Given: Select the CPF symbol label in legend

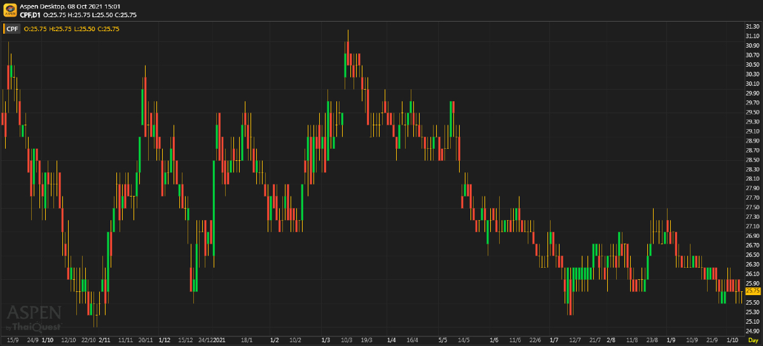Looking at the screenshot, I should (13, 29).
